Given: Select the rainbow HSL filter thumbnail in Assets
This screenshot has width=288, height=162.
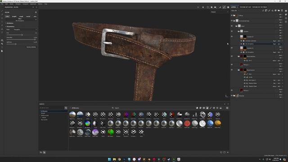Looking at the screenshot, I should pos(88,123).
